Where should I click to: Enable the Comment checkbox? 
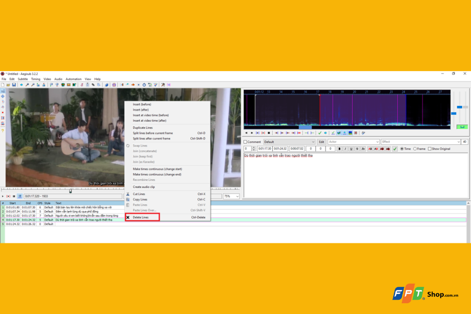click(245, 142)
